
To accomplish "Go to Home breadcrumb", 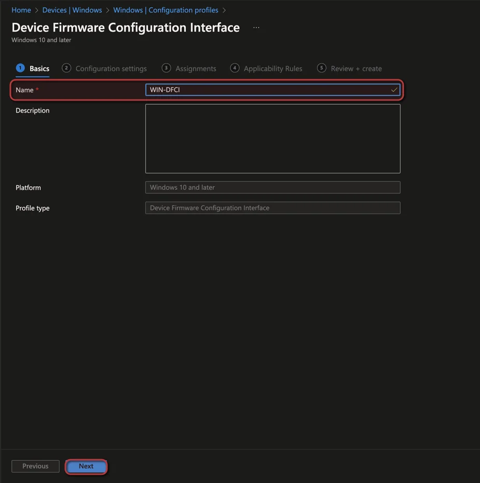I will (21, 10).
